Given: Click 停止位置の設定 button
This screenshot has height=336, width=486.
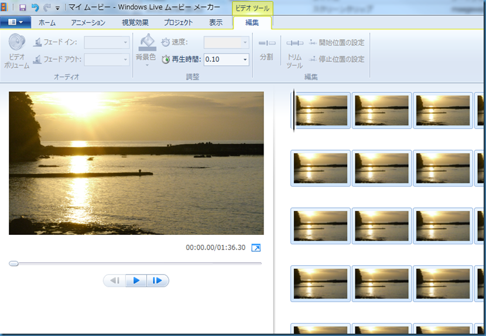Looking at the screenshot, I should (x=337, y=59).
